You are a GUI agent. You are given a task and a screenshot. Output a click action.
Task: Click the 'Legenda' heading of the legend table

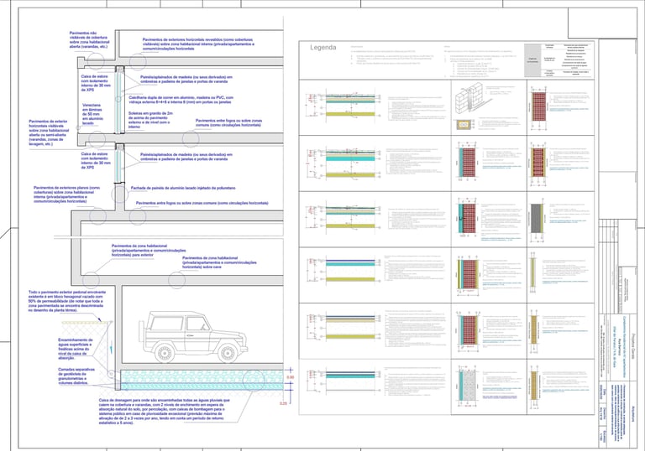pyautogui.click(x=322, y=48)
